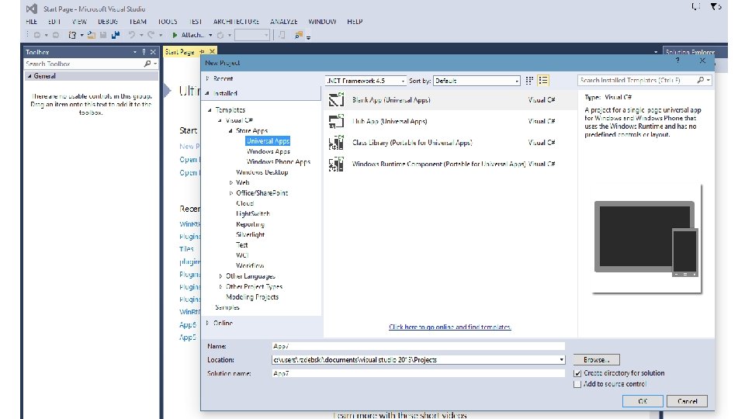745x419 pixels.
Task: Expand the Recent section in New Project
Action: (x=208, y=78)
